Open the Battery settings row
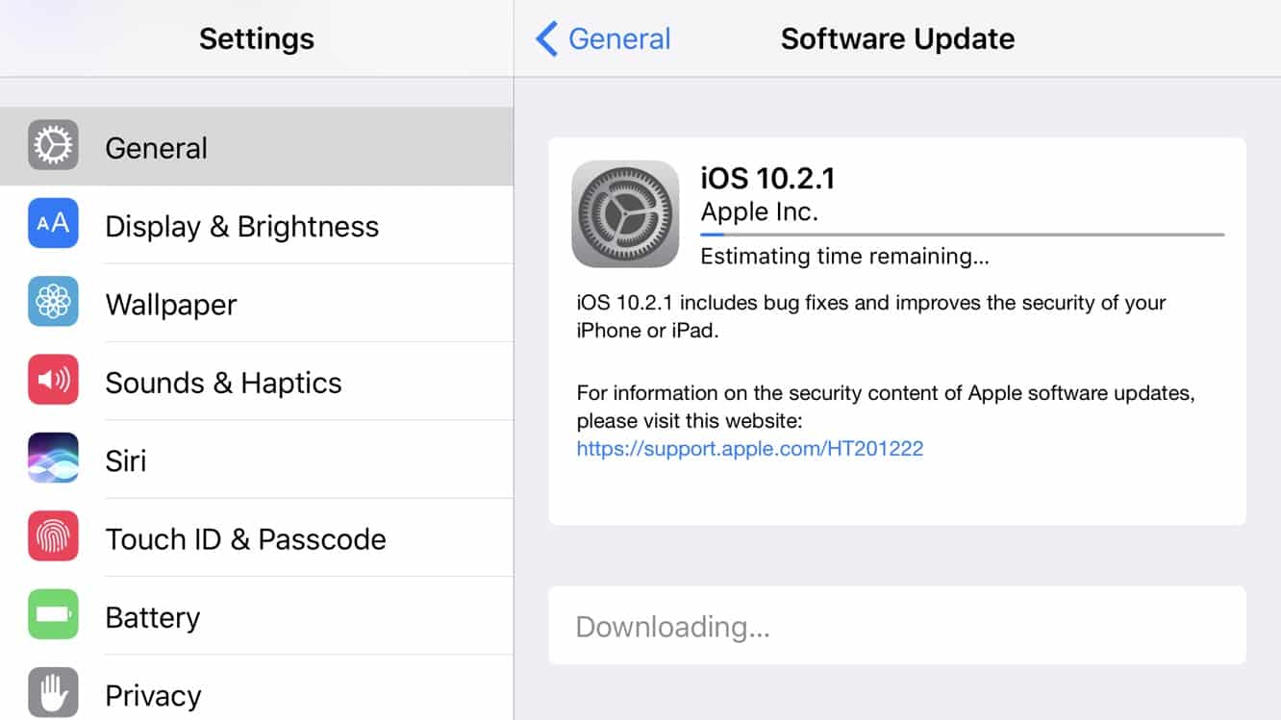 (x=153, y=617)
